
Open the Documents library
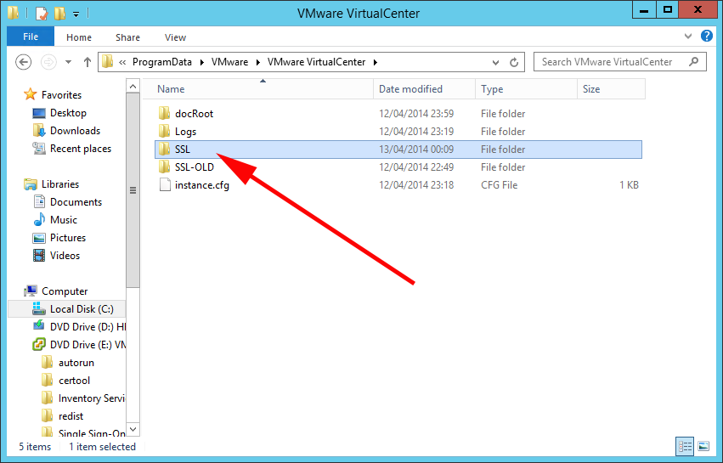pos(76,202)
